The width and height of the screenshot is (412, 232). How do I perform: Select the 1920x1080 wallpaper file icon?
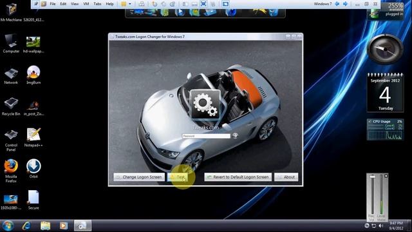[x=11, y=202]
